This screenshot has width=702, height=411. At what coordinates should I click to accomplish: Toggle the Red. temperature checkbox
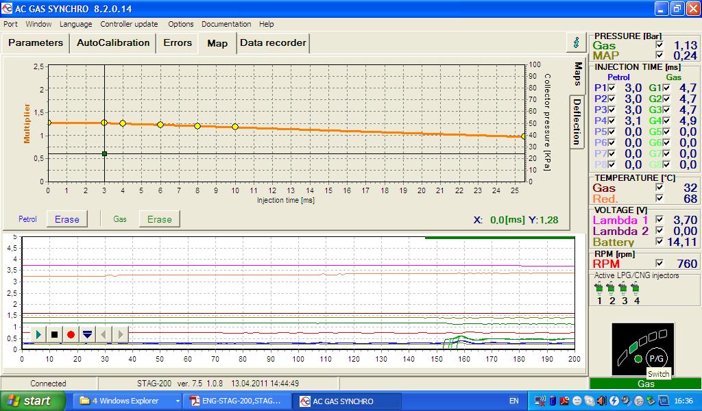[x=659, y=198]
